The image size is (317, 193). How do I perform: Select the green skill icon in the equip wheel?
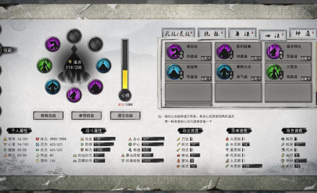click(x=44, y=65)
